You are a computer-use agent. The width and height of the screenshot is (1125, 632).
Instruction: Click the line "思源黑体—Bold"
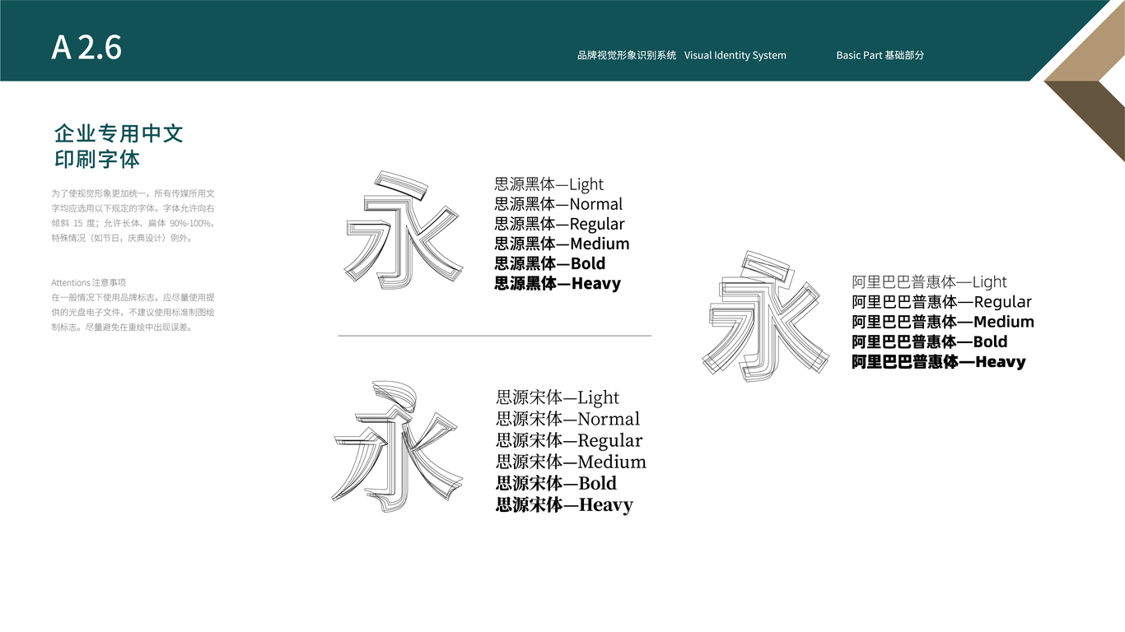point(550,263)
